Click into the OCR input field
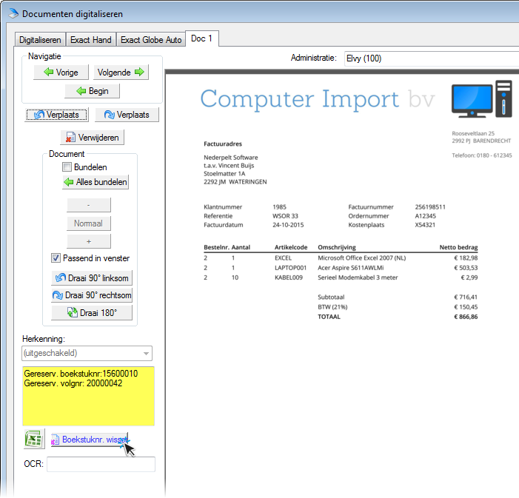Viewport: 519px width, 498px height. coord(101,464)
